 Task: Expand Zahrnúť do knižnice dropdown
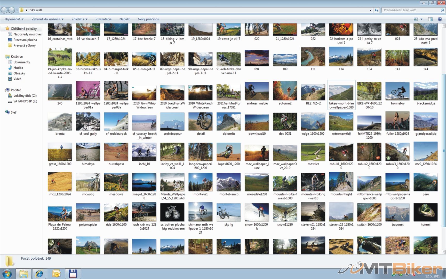point(47,19)
